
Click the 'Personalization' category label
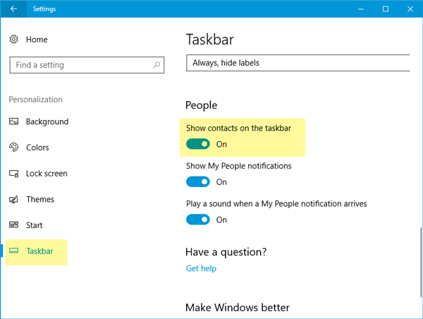click(36, 100)
